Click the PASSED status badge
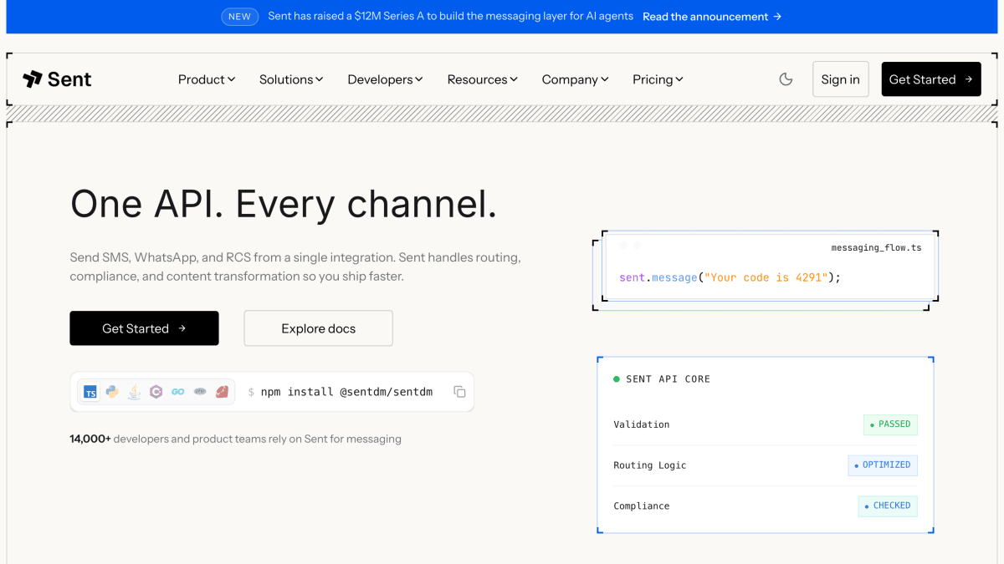Image resolution: width=1004 pixels, height=564 pixels. [890, 424]
